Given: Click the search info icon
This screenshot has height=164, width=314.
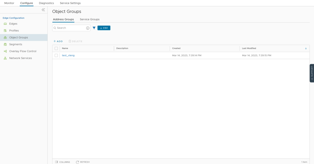Looking at the screenshot, I should 88,28.
